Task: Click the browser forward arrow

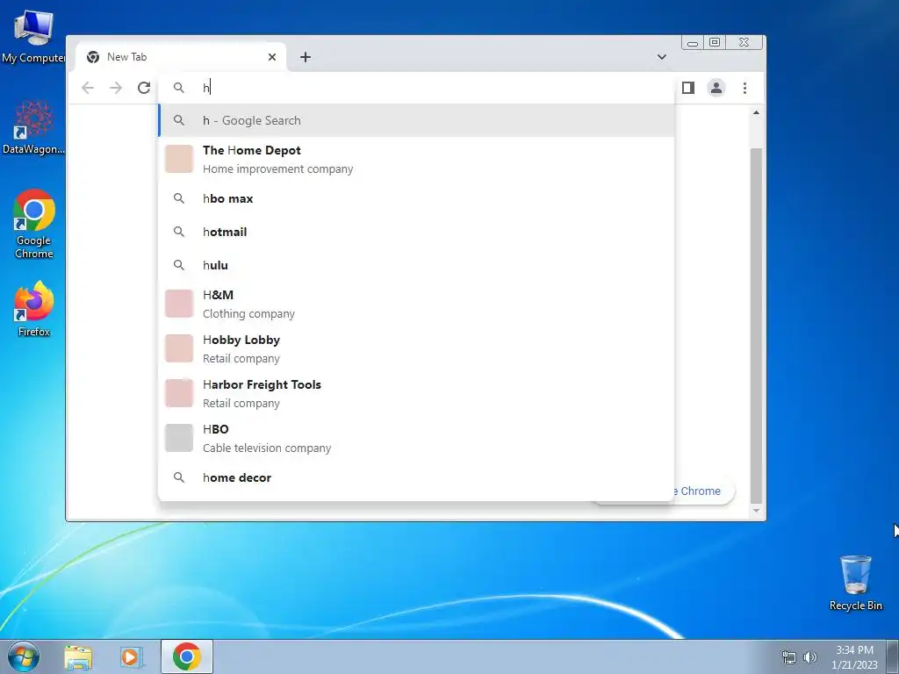Action: [x=116, y=88]
